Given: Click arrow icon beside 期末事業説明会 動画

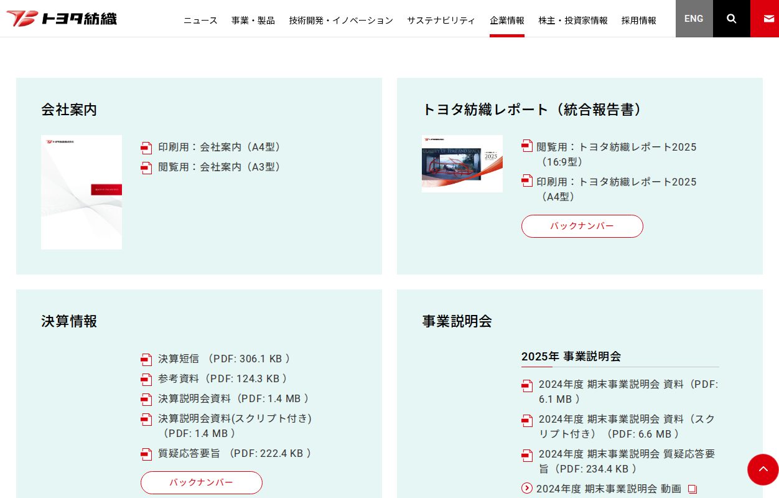Looking at the screenshot, I should (527, 489).
